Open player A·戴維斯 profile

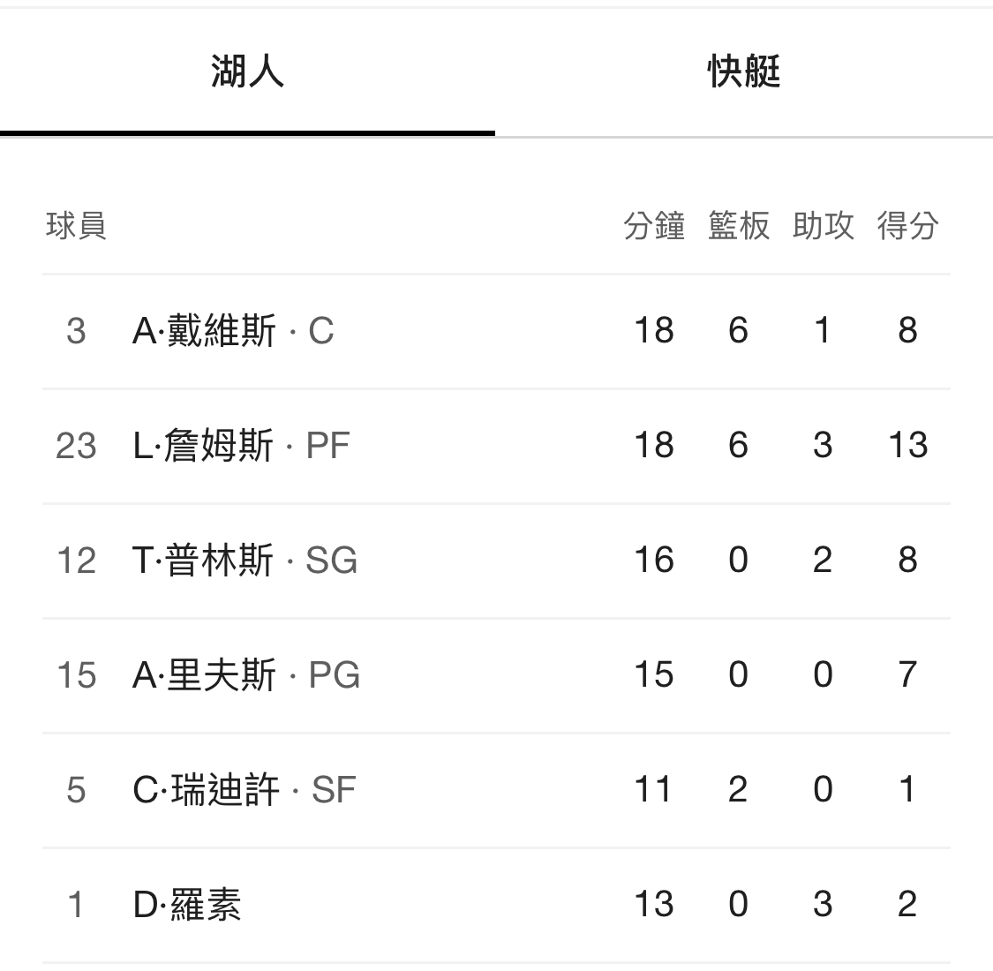pos(204,331)
